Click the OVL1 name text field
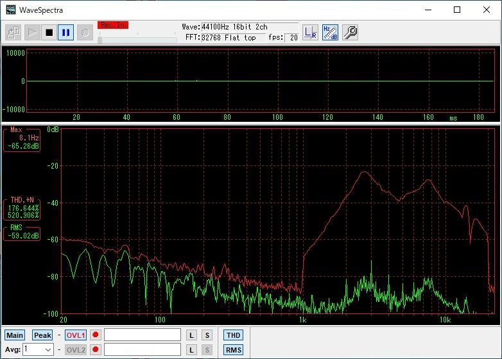 pos(143,335)
